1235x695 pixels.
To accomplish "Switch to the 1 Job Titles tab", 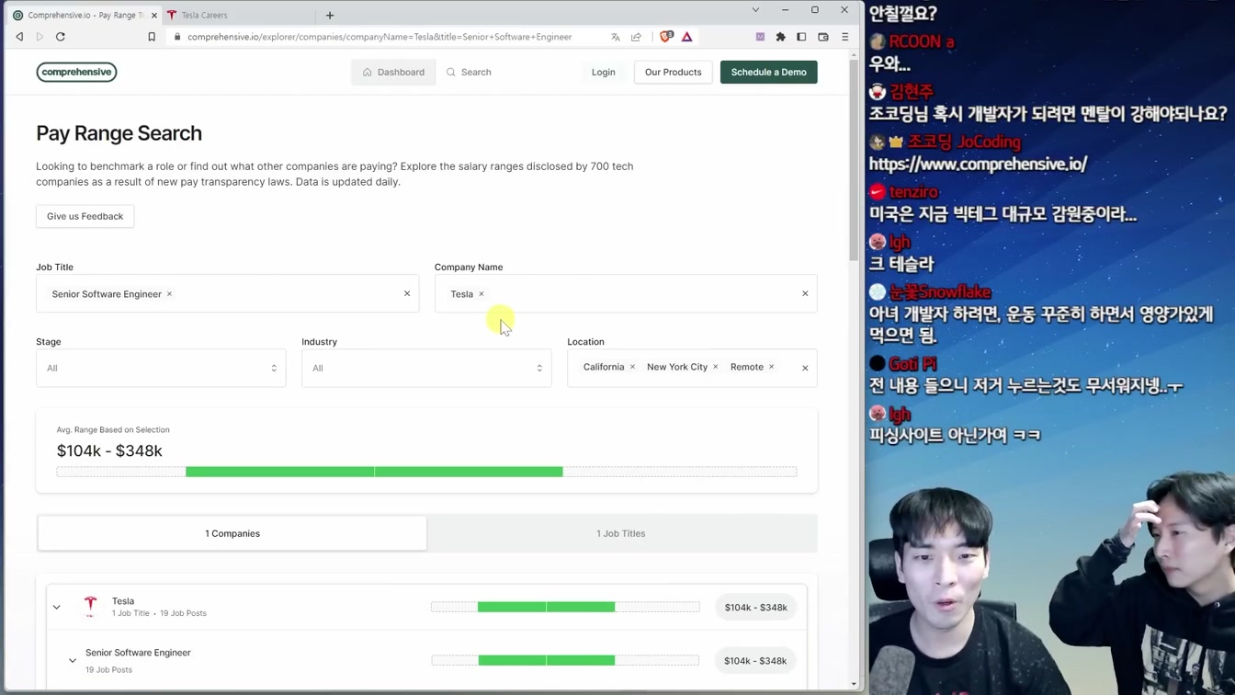I will pyautogui.click(x=621, y=533).
